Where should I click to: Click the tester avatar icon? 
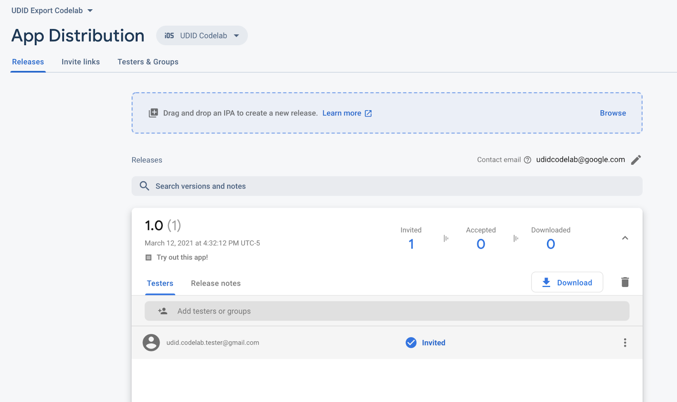pyautogui.click(x=151, y=343)
